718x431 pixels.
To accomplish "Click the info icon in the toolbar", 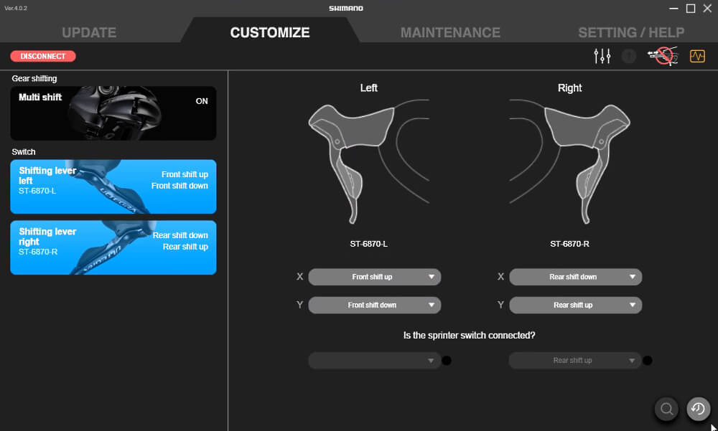I will [629, 55].
